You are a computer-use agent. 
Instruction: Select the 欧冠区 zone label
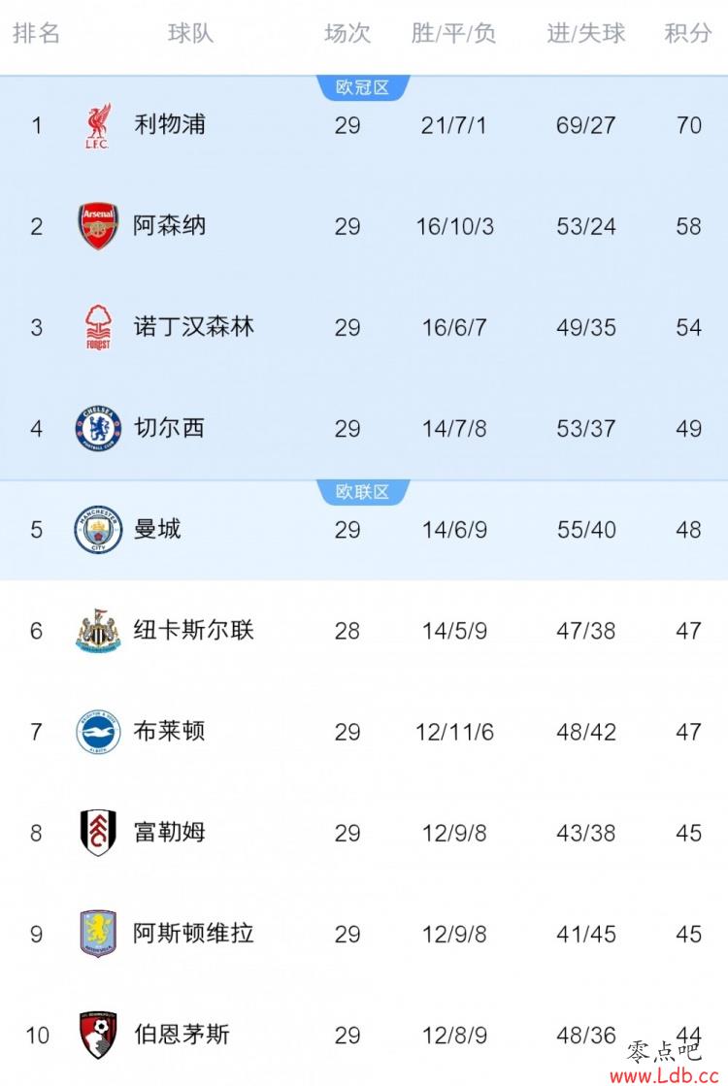[x=362, y=87]
